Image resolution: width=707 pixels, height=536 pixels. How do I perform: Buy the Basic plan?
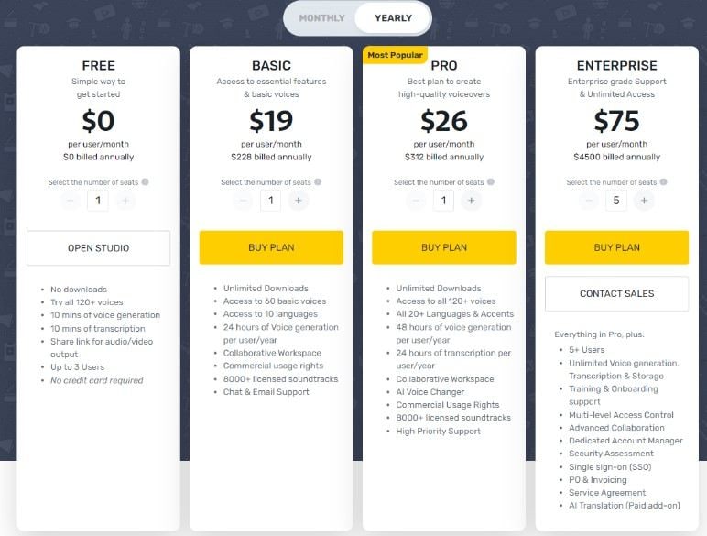click(x=271, y=247)
